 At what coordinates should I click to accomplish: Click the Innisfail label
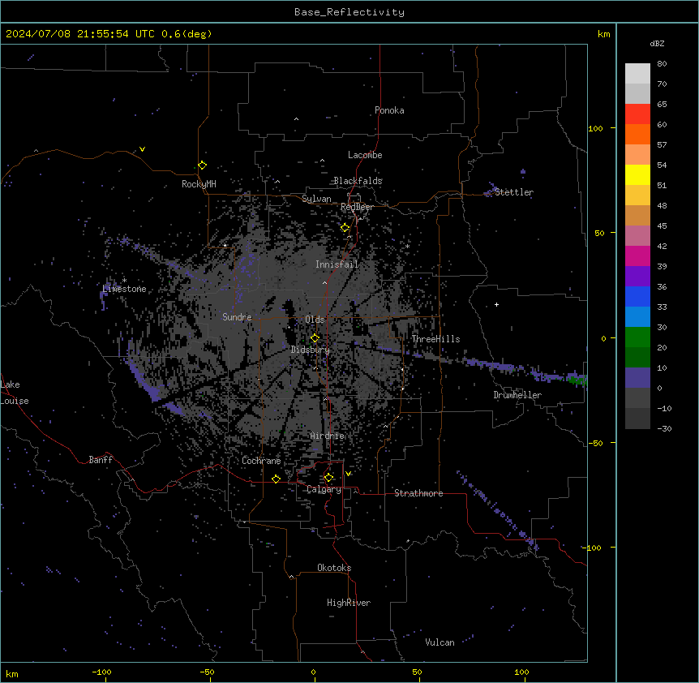[x=337, y=264]
